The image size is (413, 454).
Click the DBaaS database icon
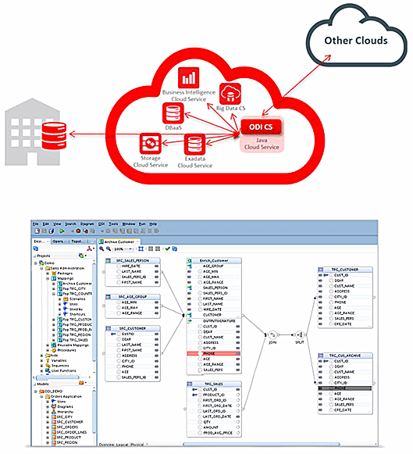tap(173, 114)
